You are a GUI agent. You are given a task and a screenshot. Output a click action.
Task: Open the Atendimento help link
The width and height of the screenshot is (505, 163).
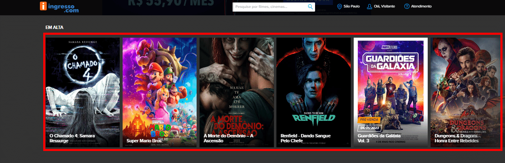tap(418, 7)
